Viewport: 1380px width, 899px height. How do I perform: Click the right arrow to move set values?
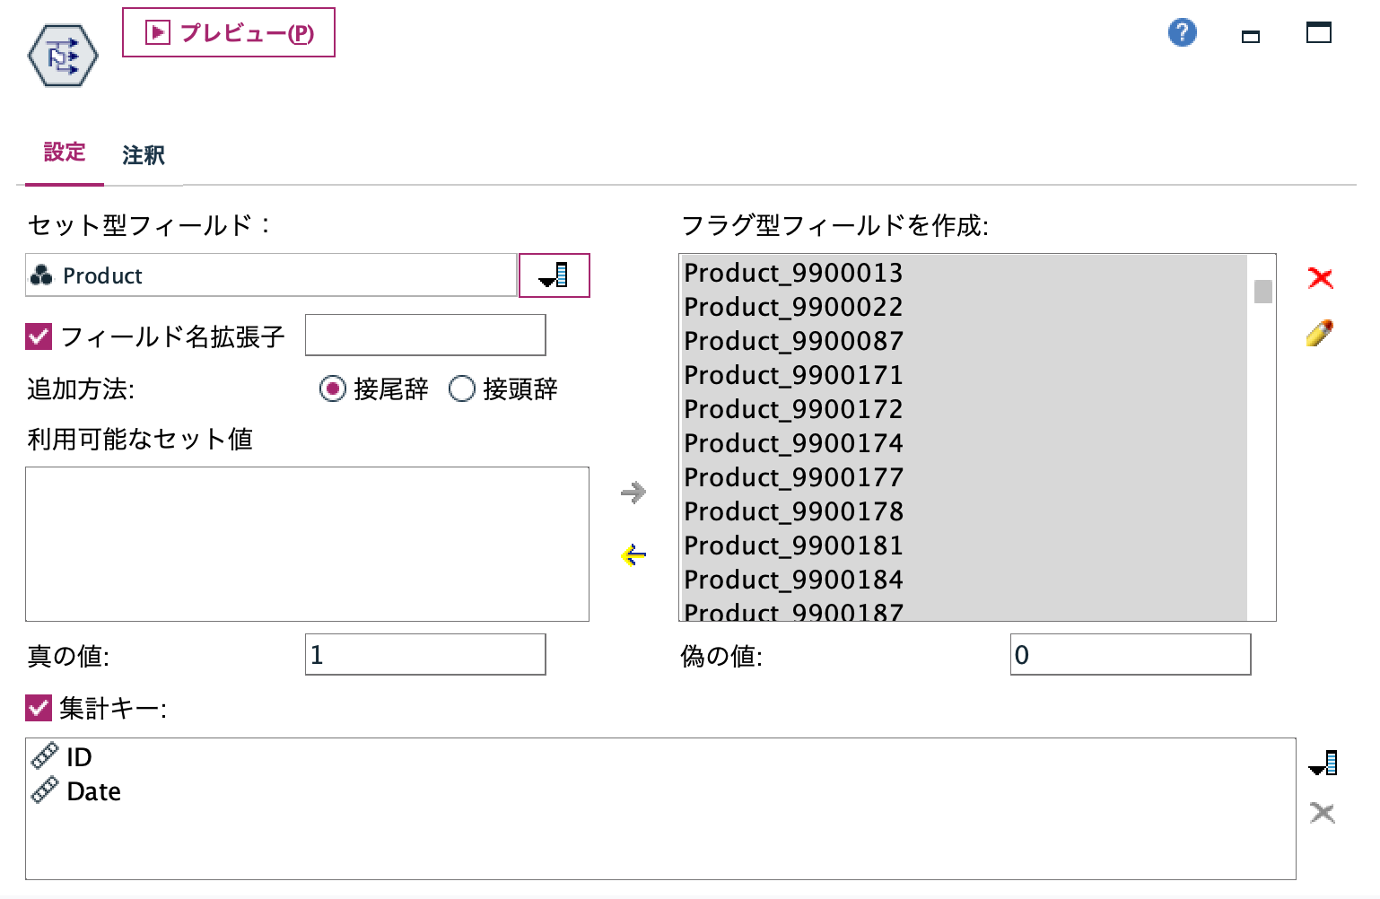(x=633, y=493)
